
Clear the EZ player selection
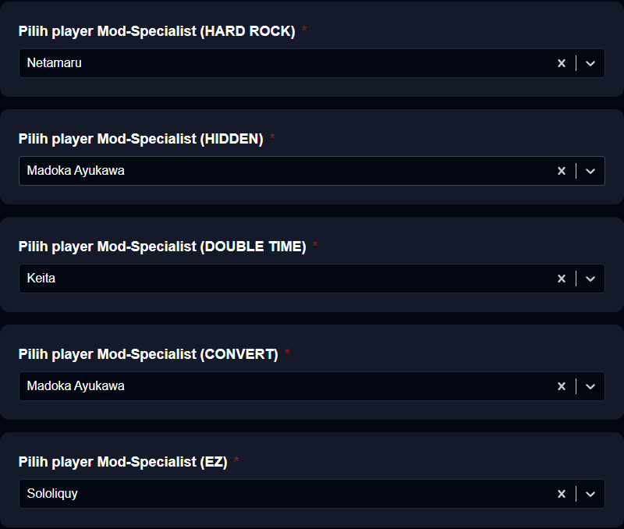click(562, 494)
